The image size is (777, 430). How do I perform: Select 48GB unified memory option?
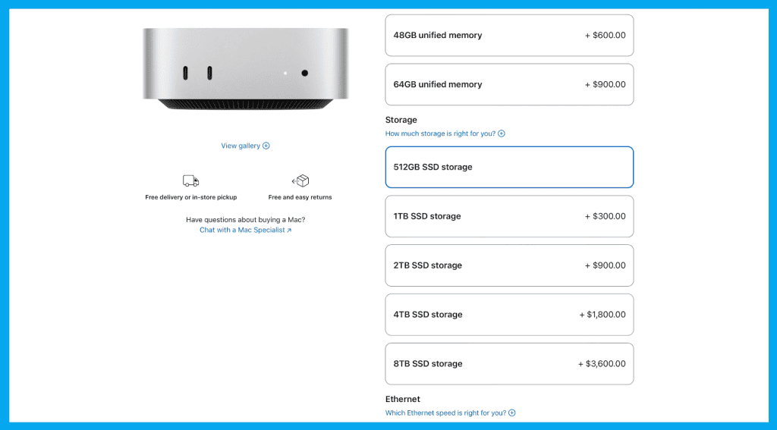509,35
